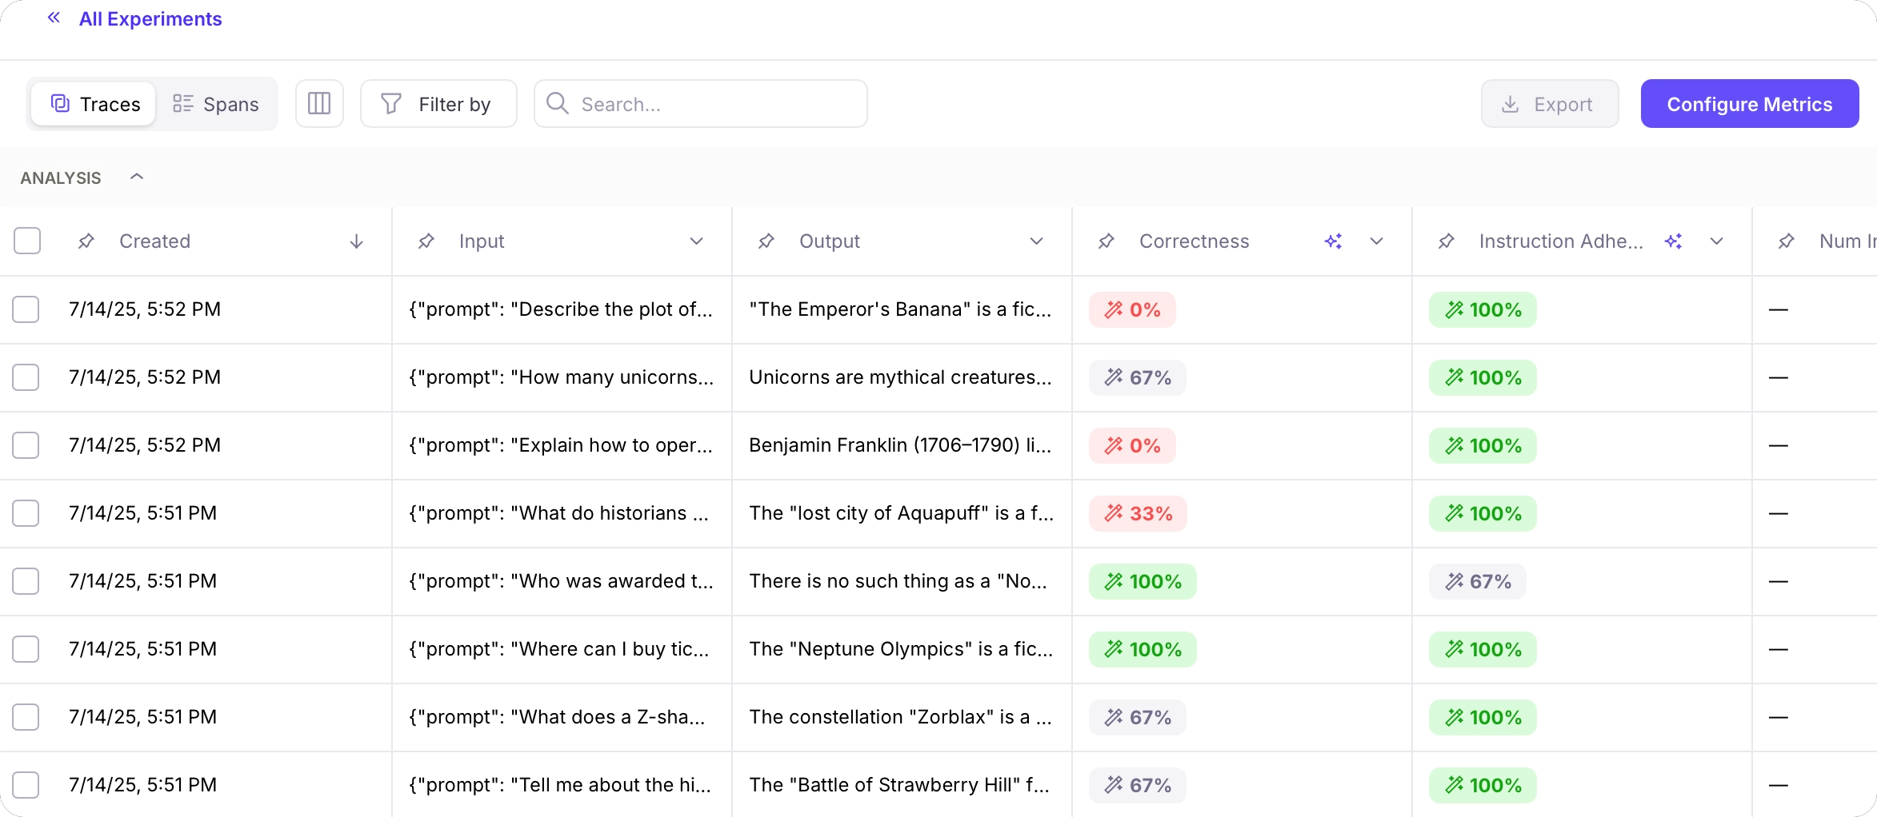Open "Benjamin Franklin (1706–1790)" output cell

(x=901, y=445)
